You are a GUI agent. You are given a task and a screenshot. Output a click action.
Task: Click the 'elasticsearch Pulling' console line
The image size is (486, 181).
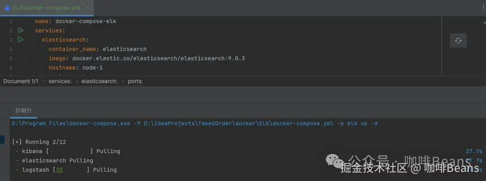click(x=57, y=161)
